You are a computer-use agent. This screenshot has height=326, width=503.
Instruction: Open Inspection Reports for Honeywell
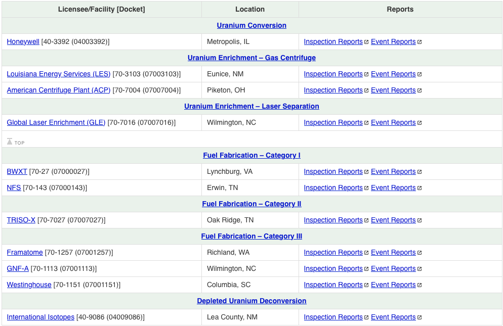coord(333,41)
